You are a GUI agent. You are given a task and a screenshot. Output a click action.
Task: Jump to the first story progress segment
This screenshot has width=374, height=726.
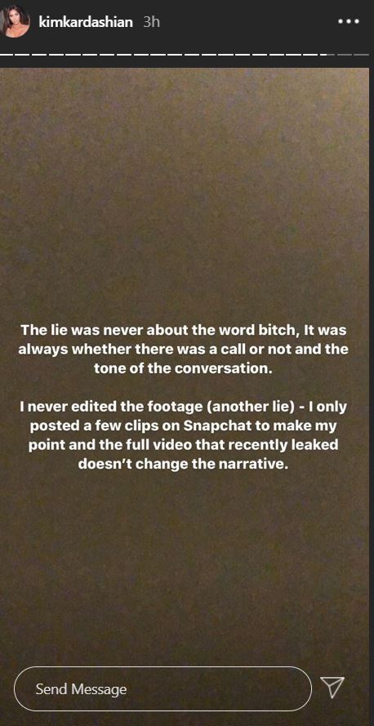7,55
